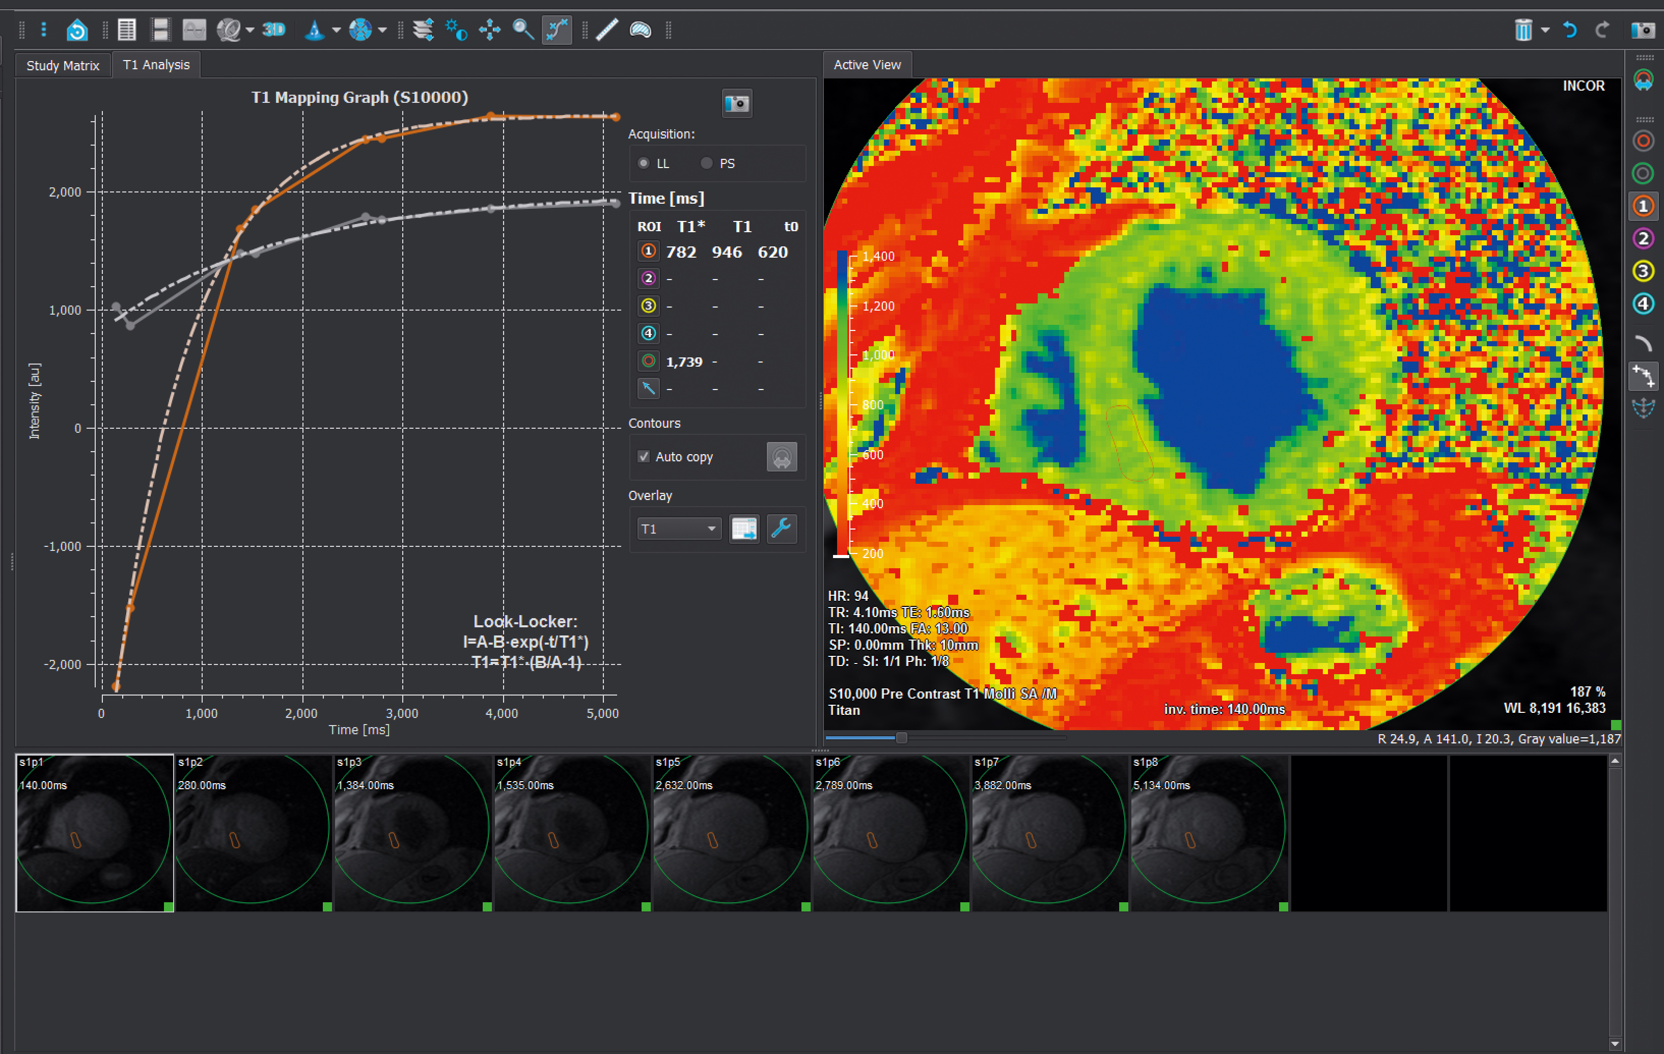Click the thumbnail strip scroll down arrow
This screenshot has height=1054, width=1664.
pyautogui.click(x=1615, y=1044)
